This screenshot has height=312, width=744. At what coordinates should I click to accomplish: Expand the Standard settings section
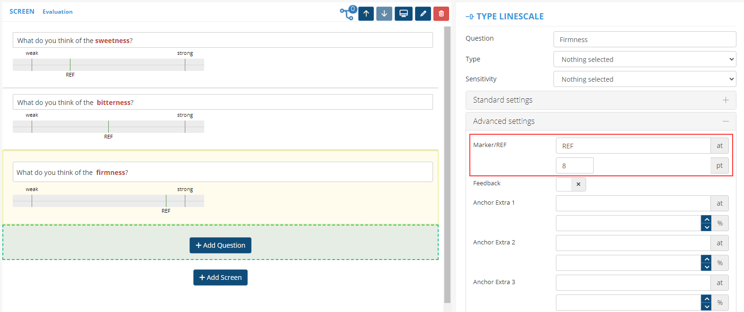point(503,100)
